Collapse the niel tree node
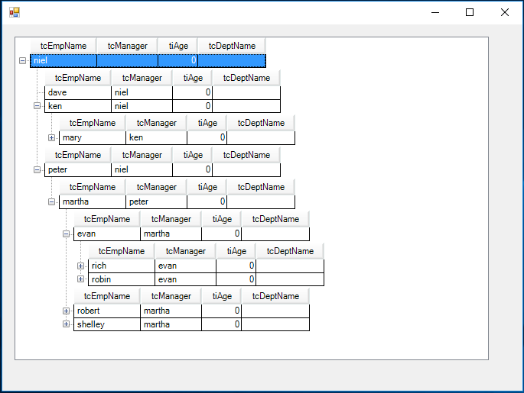 [x=22, y=60]
